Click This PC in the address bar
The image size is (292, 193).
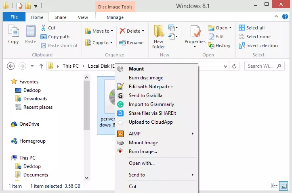71,66
